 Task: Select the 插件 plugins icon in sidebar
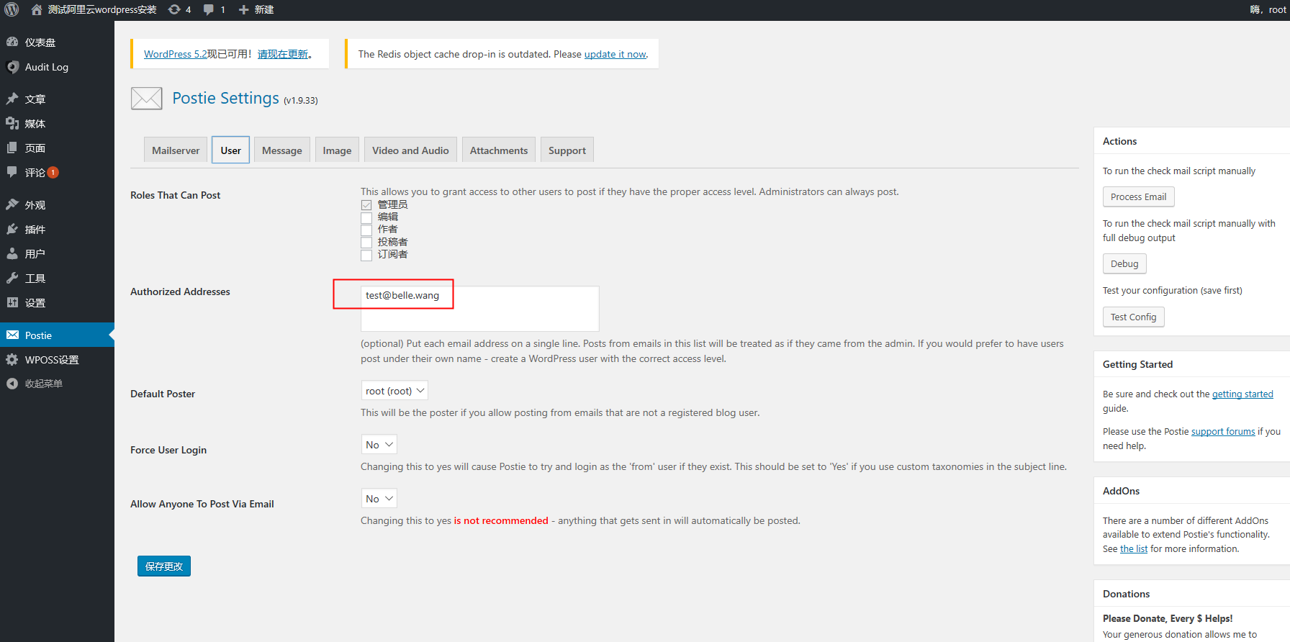(12, 230)
